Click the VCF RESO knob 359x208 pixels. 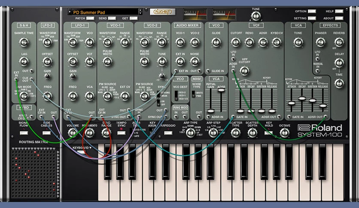click(249, 43)
